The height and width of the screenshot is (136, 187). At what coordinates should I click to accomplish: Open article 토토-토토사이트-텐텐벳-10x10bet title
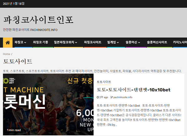click(133, 90)
